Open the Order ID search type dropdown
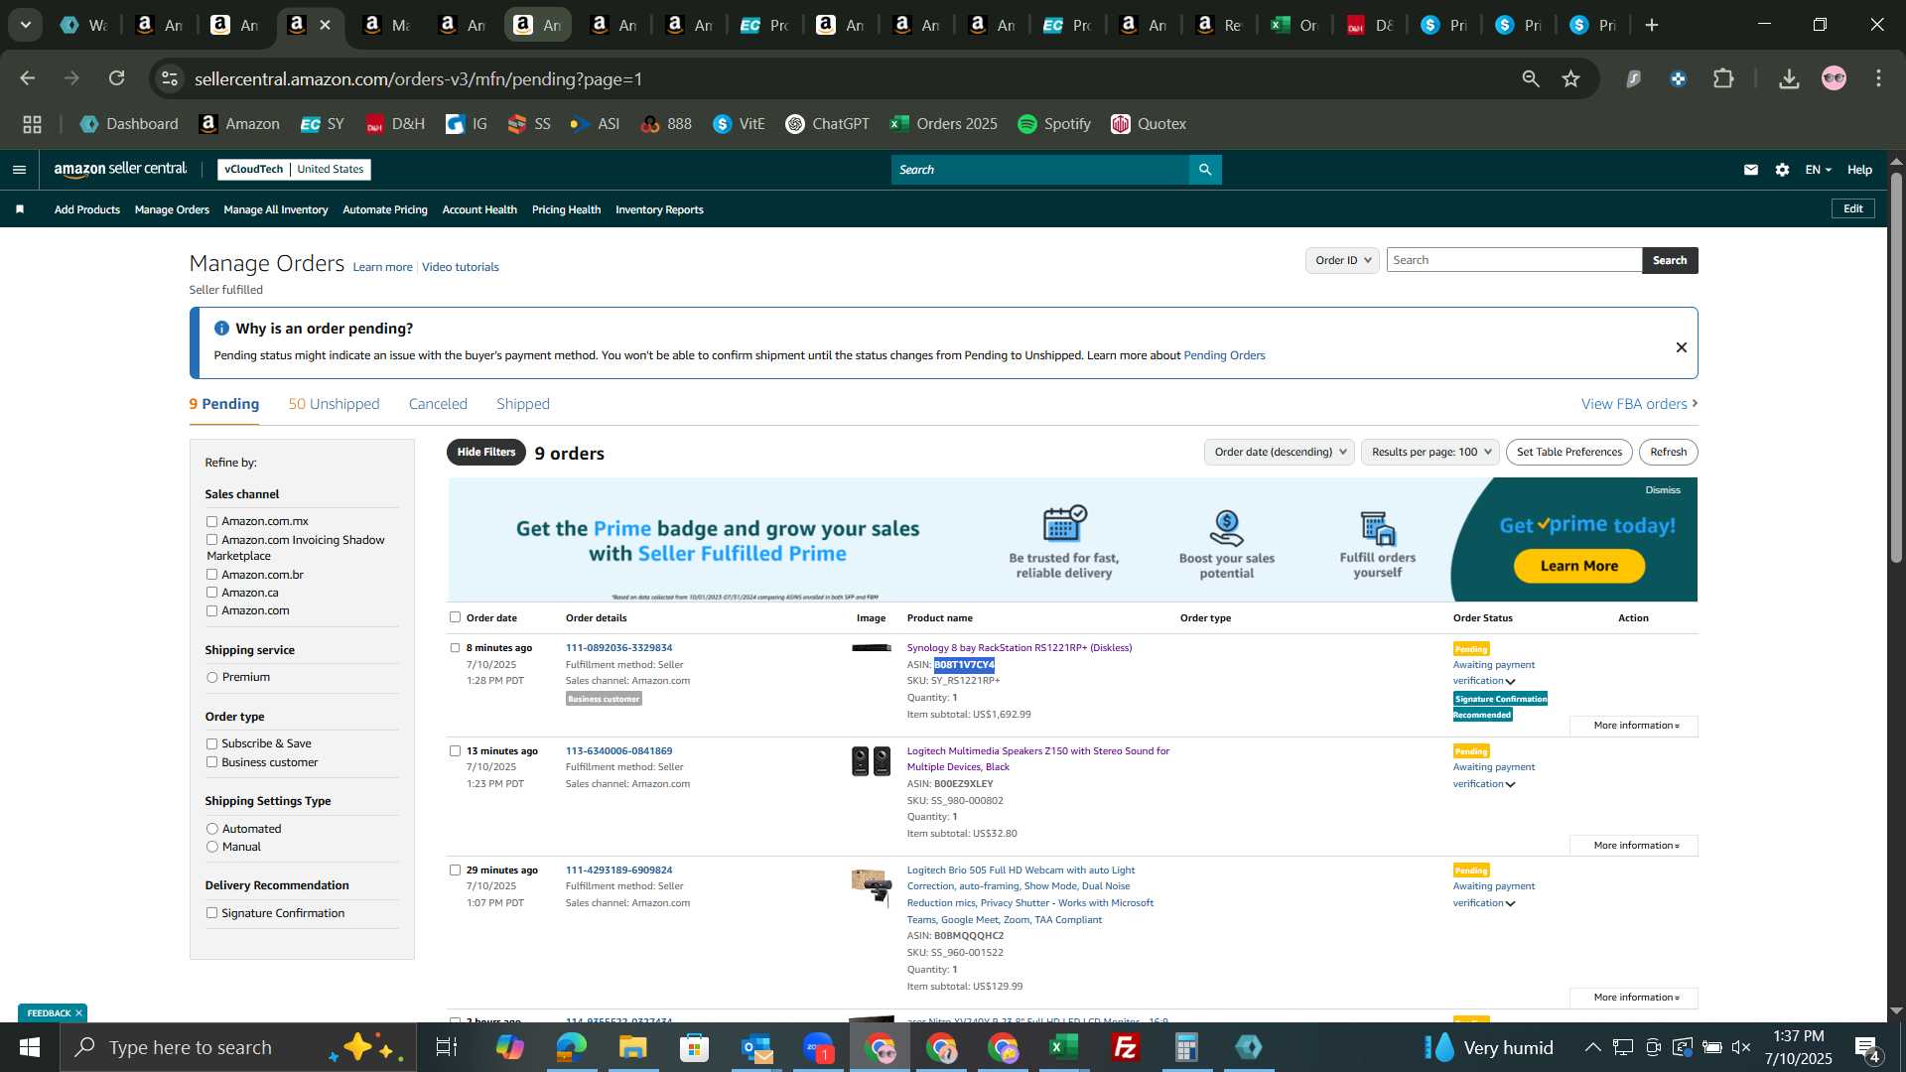The width and height of the screenshot is (1906, 1072). (1342, 260)
